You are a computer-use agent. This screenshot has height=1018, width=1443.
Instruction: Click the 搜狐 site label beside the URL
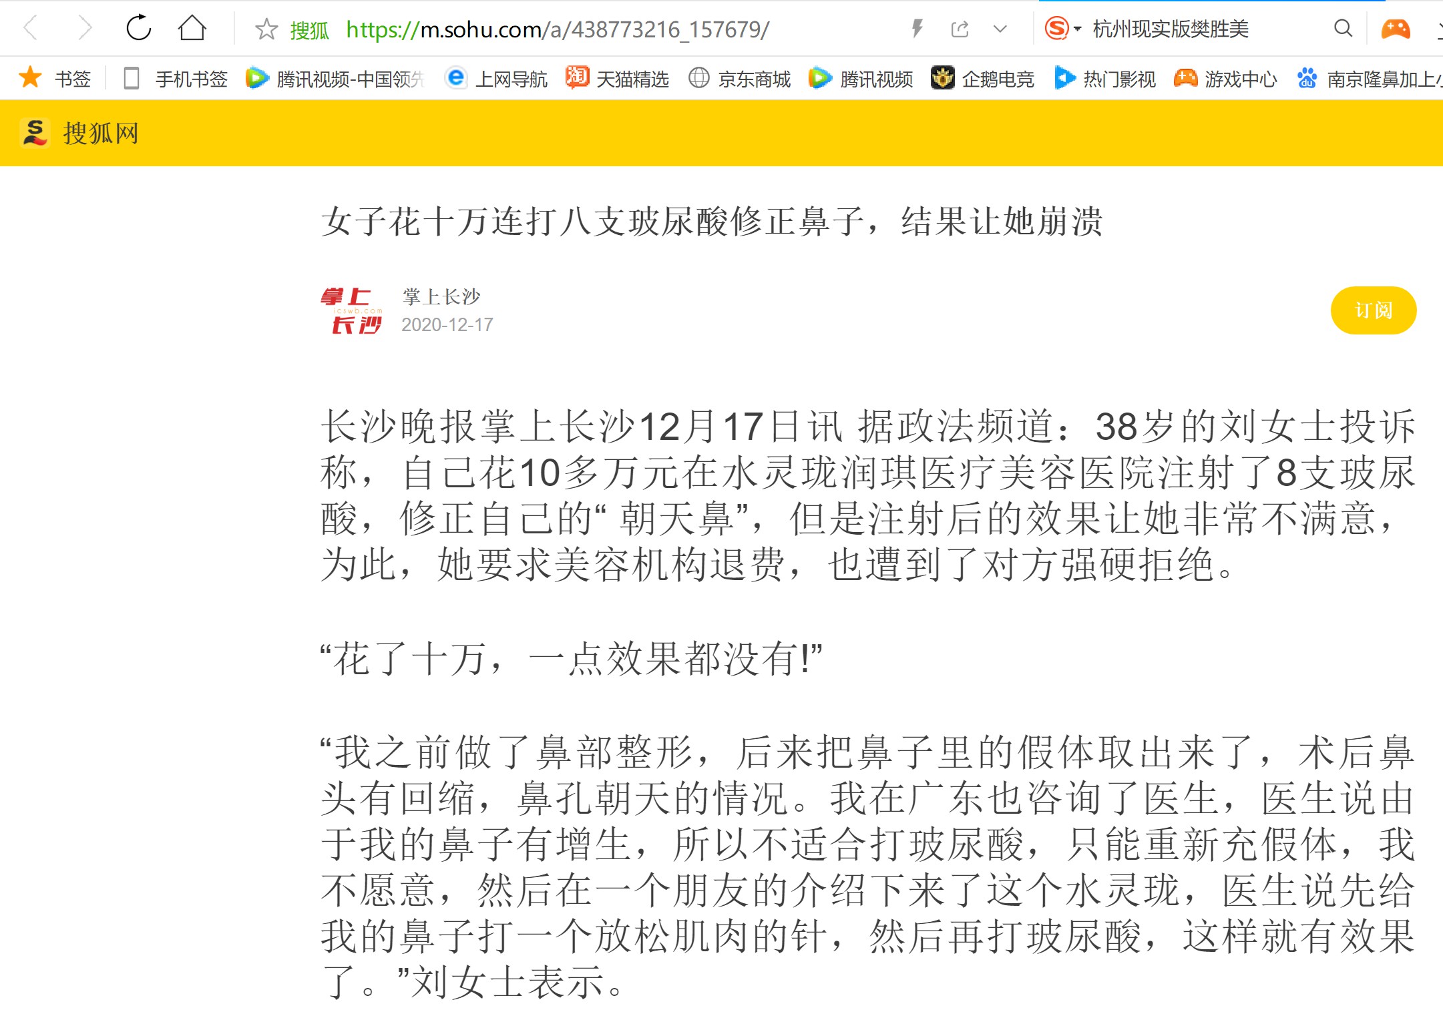coord(309,30)
